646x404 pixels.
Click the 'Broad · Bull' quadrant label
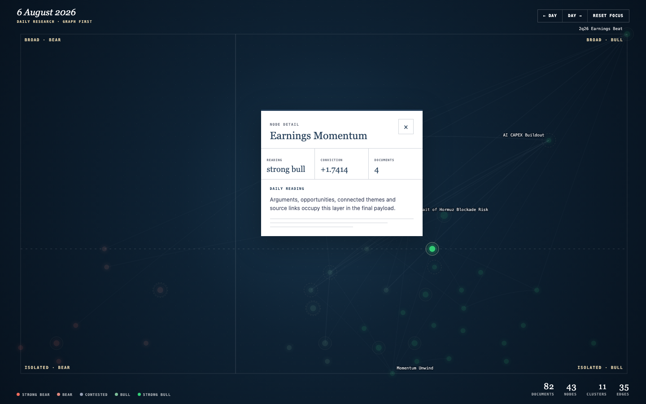click(605, 40)
